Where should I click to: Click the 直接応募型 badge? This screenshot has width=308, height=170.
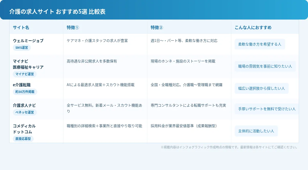tap(23, 139)
